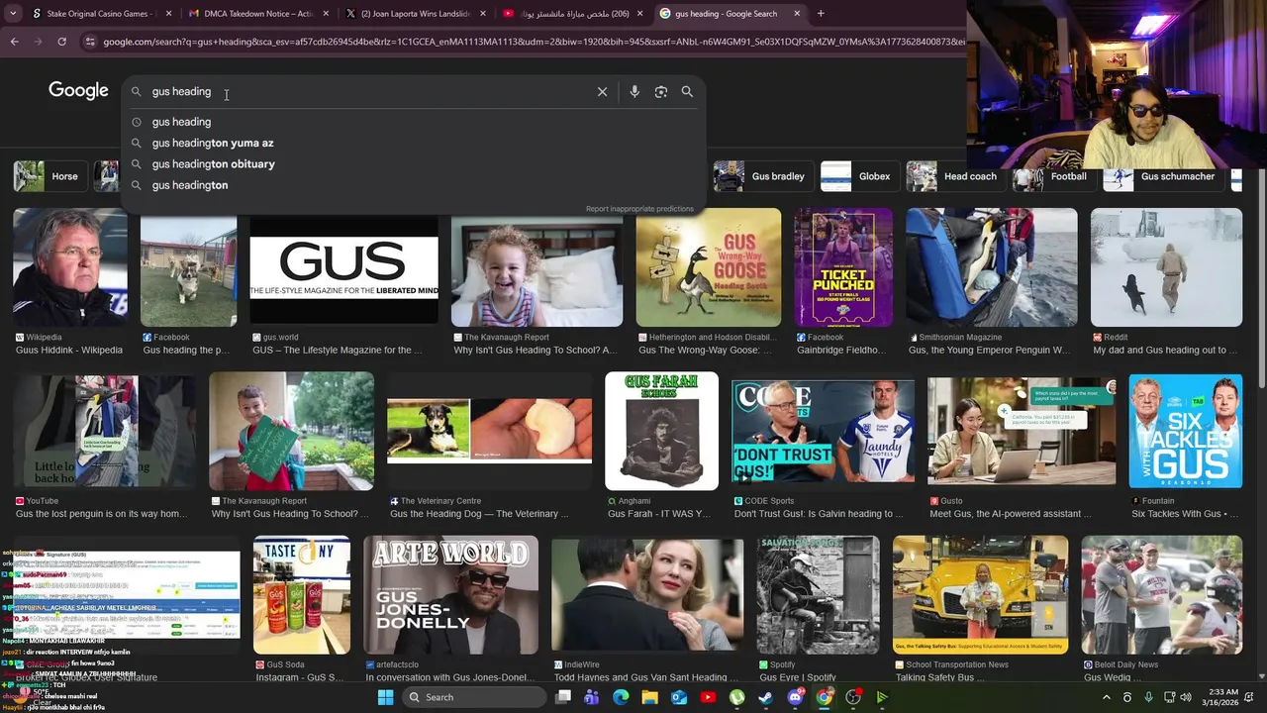Open Arte World Gus Jones-Donelly image

pos(450,595)
